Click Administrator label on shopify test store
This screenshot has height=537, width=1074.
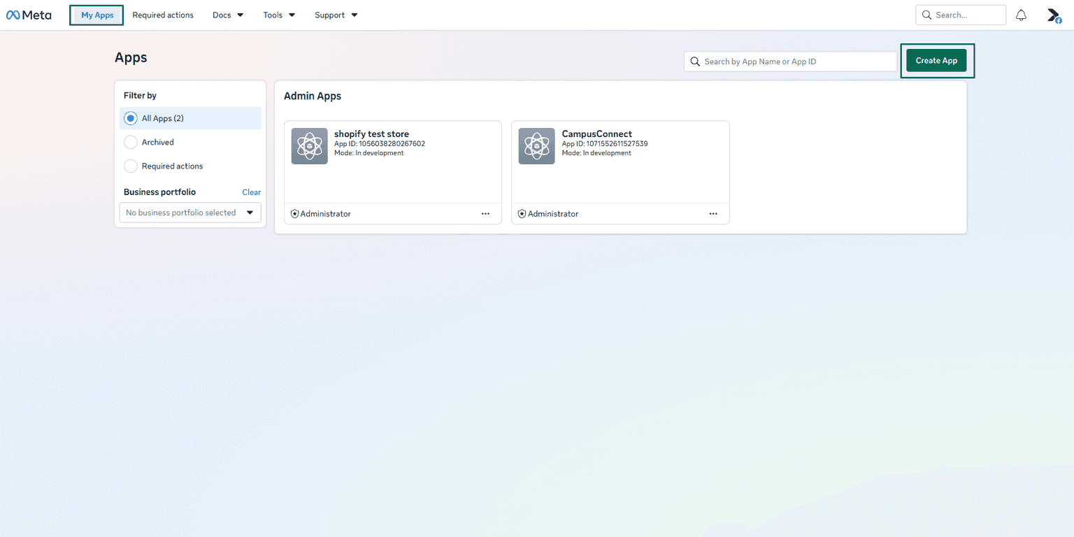point(326,214)
